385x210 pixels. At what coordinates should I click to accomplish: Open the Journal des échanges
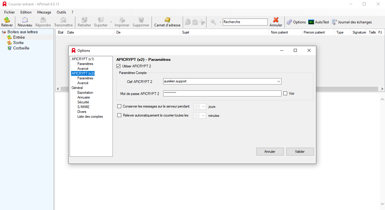[352, 22]
